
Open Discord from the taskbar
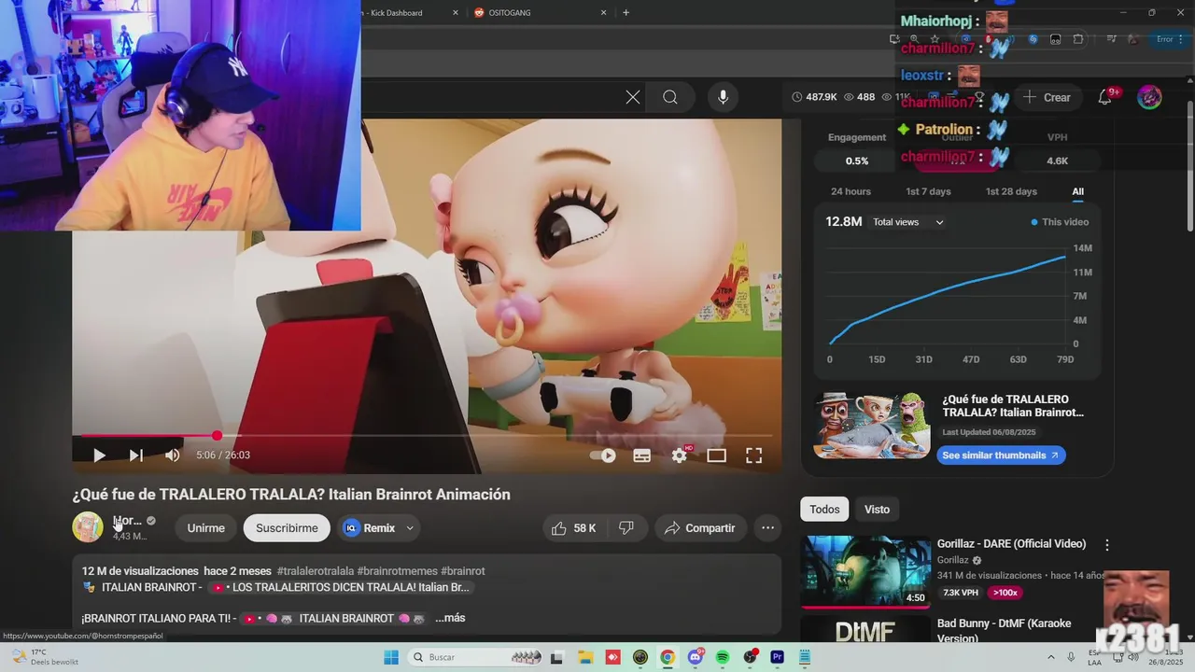click(695, 657)
